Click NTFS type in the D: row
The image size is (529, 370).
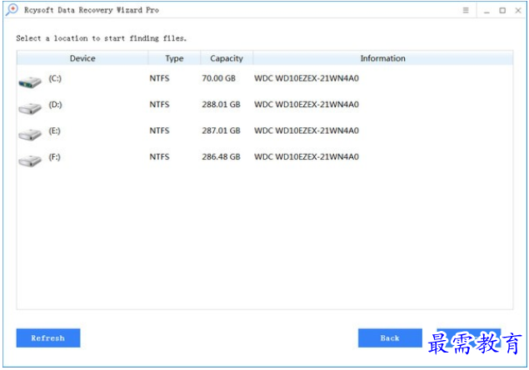159,105
